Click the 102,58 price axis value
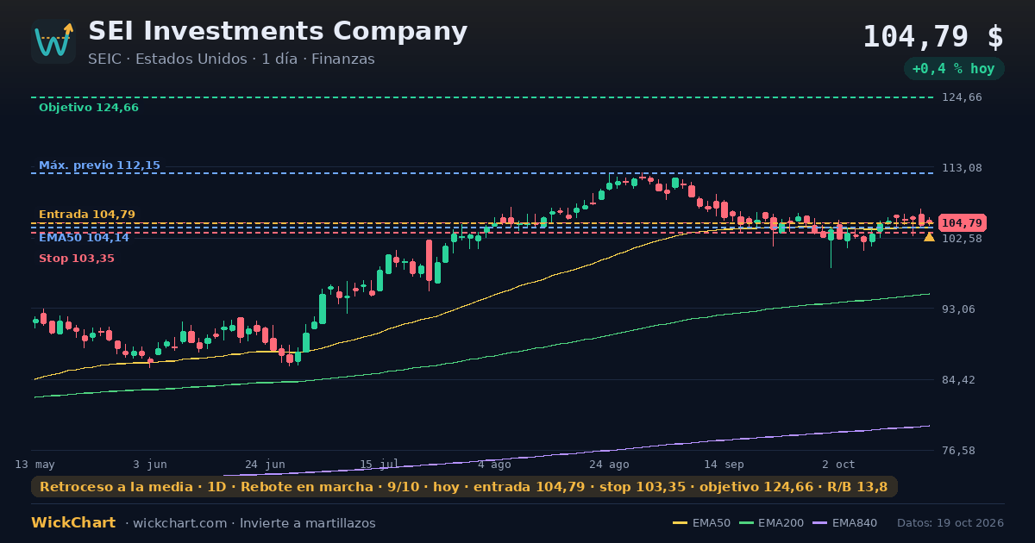The width and height of the screenshot is (1035, 543). click(962, 238)
